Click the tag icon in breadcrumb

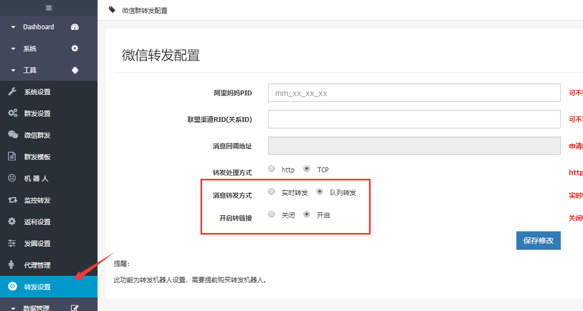pyautogui.click(x=112, y=10)
